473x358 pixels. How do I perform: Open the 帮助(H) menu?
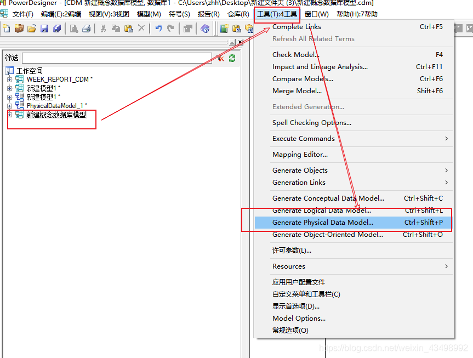click(357, 14)
